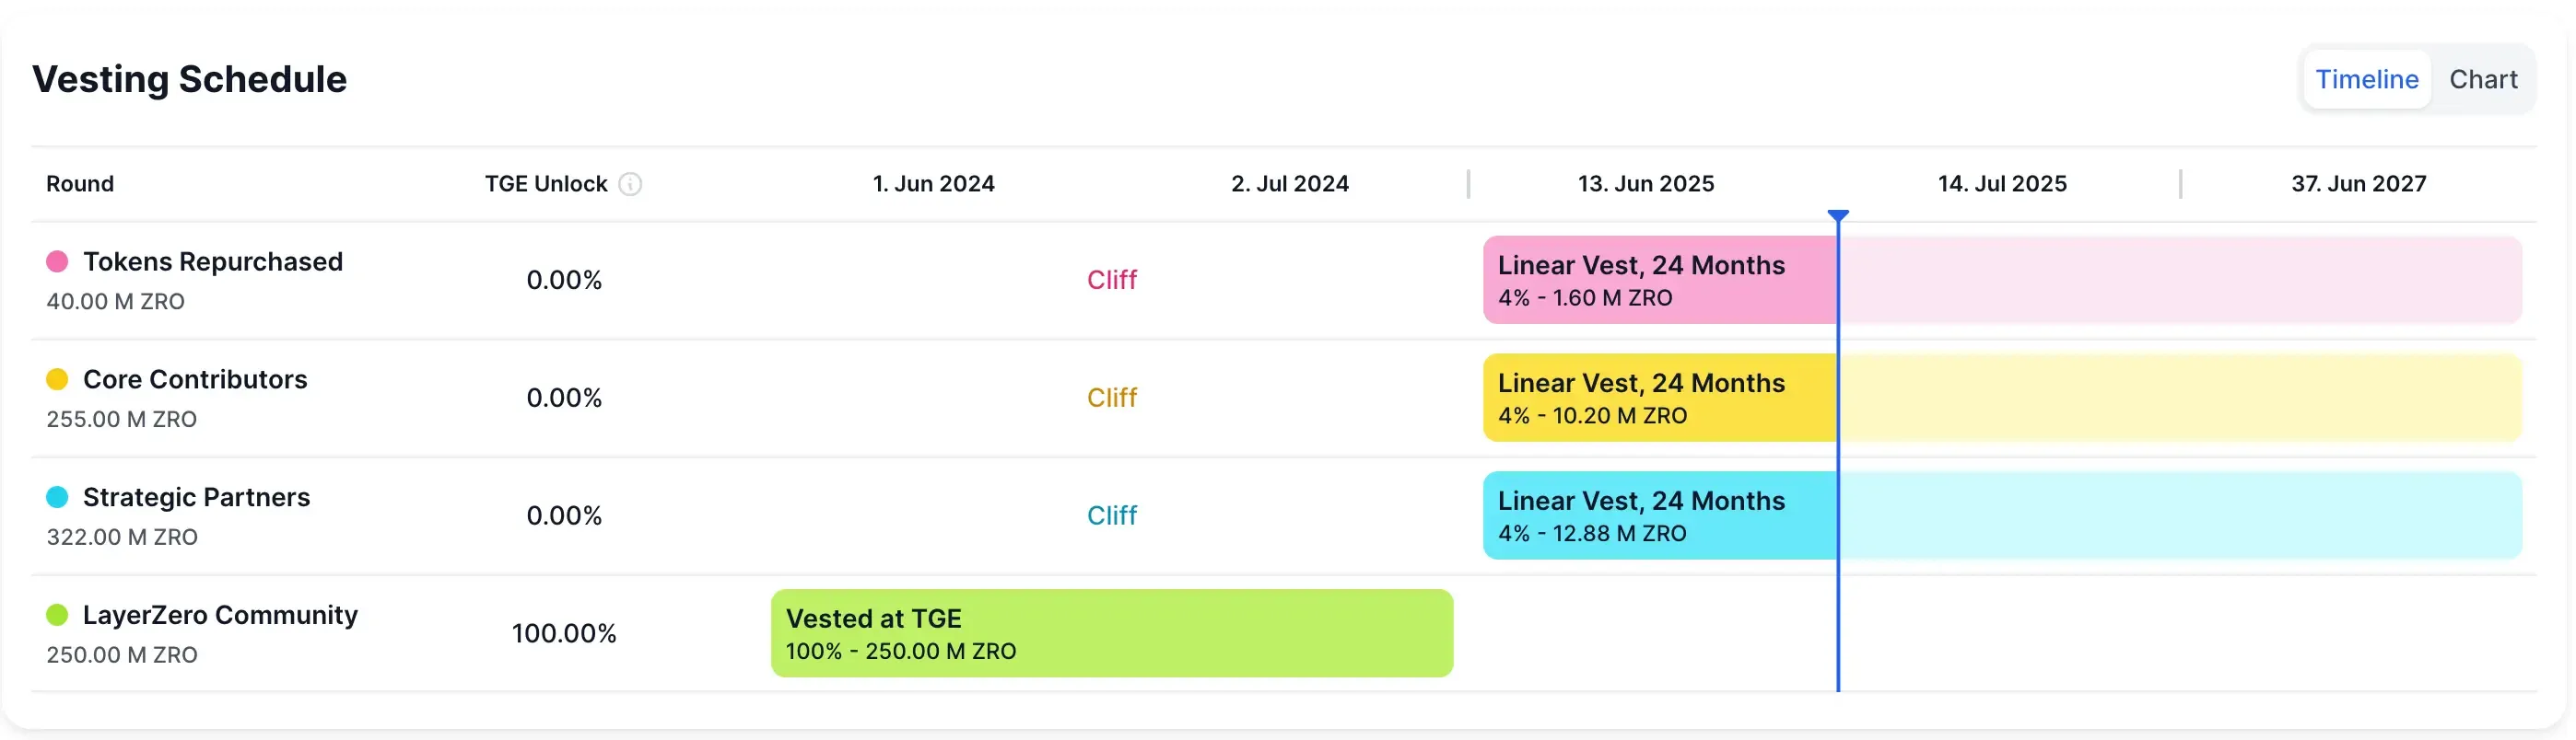Viewport: 2576px width, 740px height.
Task: Switch to the Chart view
Action: 2485,79
